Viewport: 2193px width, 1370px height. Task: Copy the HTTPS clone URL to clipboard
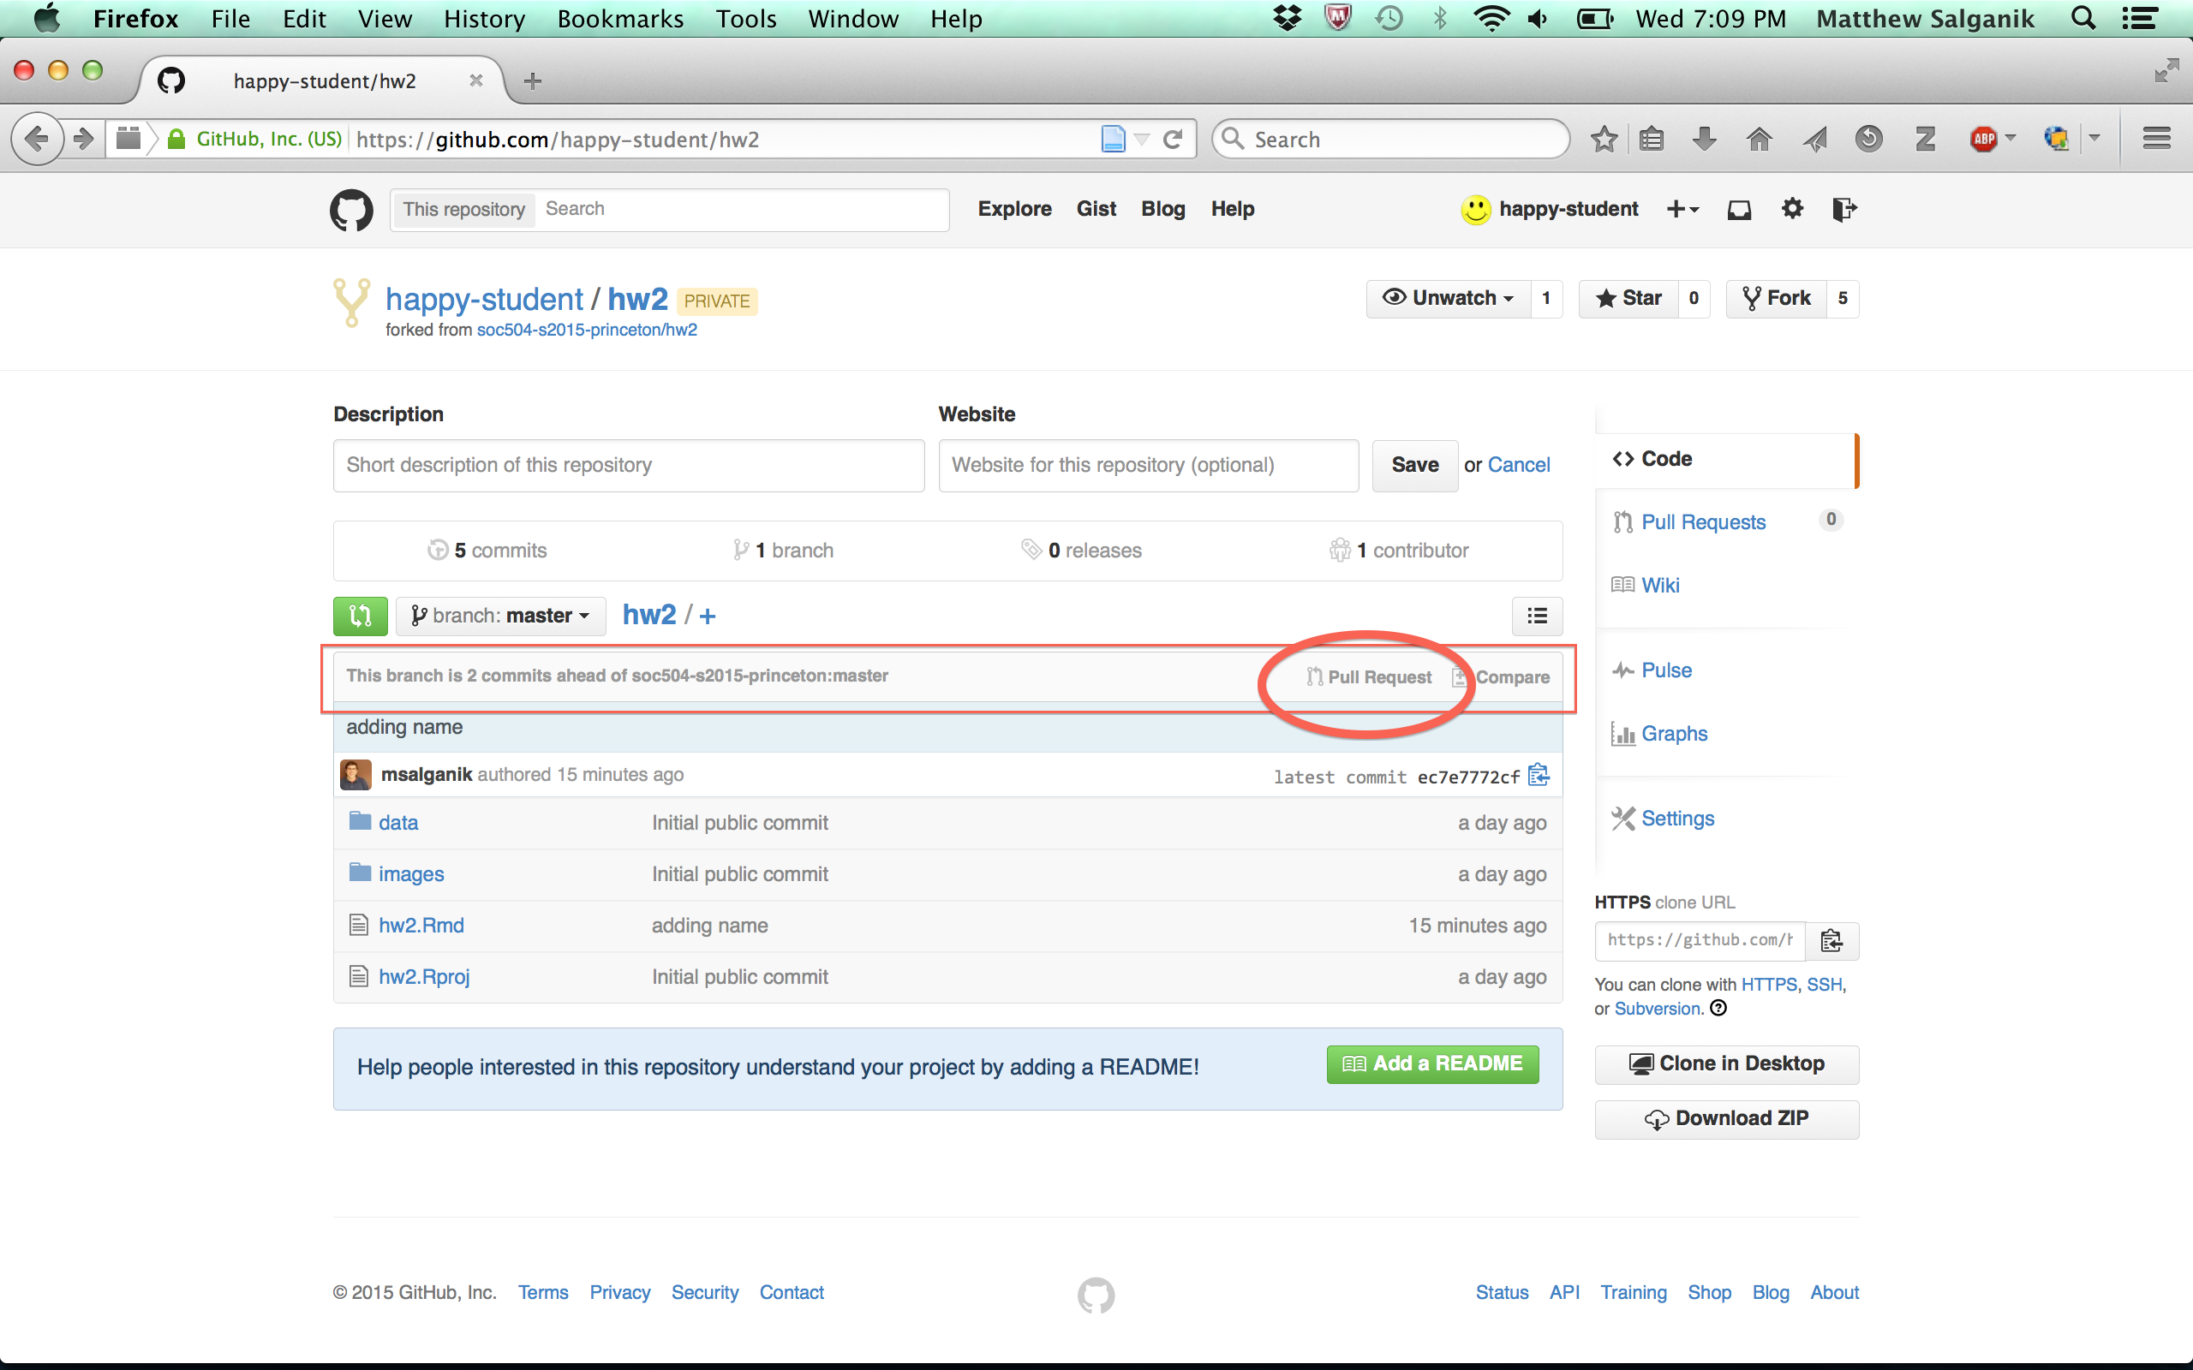point(1831,940)
